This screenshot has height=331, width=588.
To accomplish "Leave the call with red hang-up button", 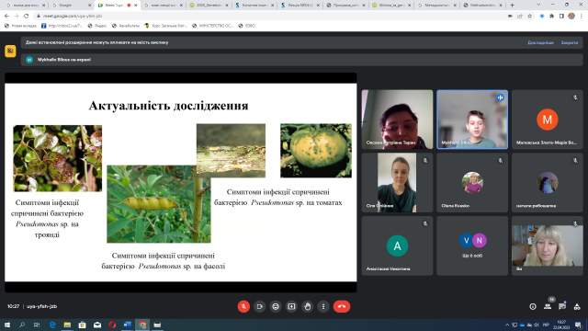I will pyautogui.click(x=342, y=306).
